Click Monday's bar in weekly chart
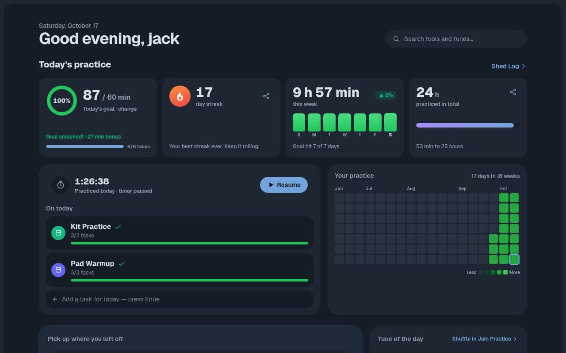Viewport: 566px width, 353px height. click(314, 122)
